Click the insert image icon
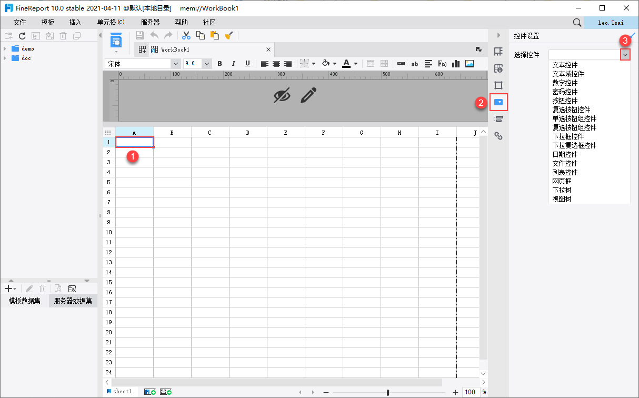639x398 pixels. pos(470,64)
